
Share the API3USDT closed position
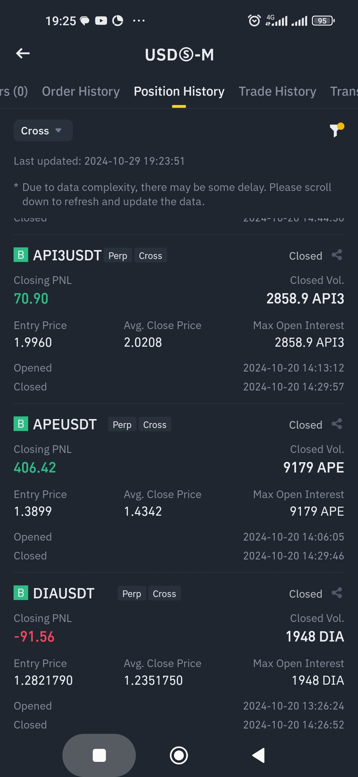[337, 255]
